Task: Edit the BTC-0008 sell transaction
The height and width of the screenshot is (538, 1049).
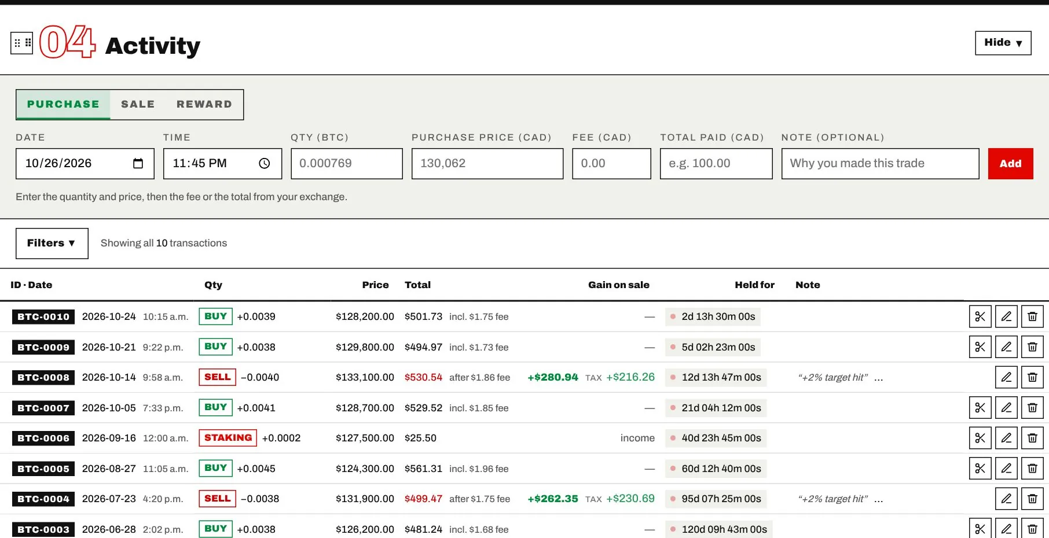Action: point(1006,377)
